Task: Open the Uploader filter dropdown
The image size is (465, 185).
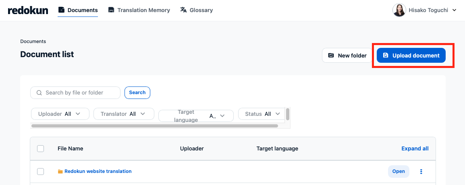Action: (60, 114)
